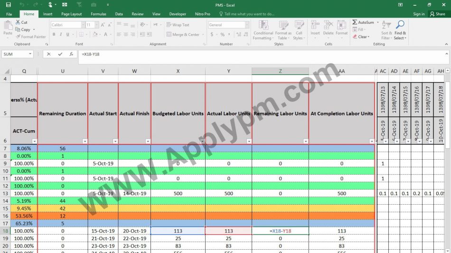Click Merge & Center
Viewport: 451px width, 253px height.
point(183,35)
